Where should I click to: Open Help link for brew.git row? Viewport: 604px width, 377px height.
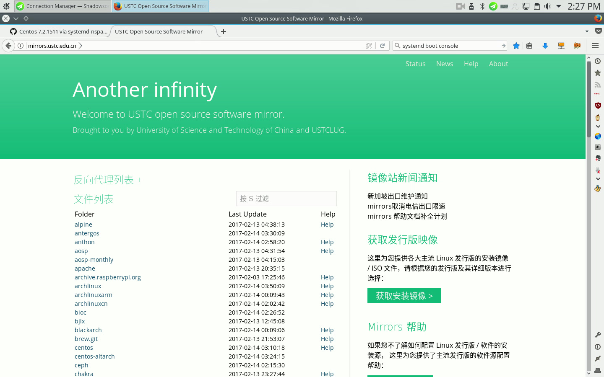[327, 339]
